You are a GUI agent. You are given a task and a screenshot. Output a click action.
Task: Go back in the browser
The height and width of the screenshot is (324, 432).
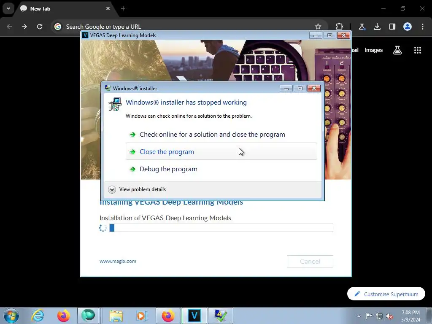[9, 27]
